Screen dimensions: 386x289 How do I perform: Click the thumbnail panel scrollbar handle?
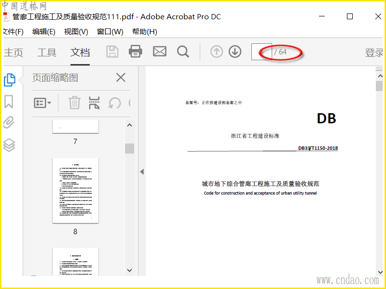coord(129,148)
